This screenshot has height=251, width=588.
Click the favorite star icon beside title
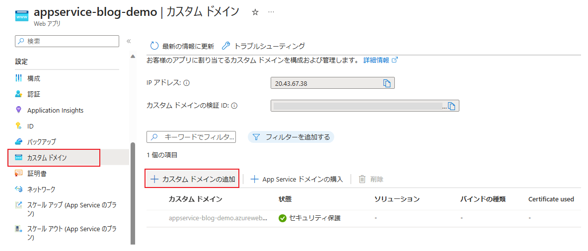pyautogui.click(x=255, y=12)
